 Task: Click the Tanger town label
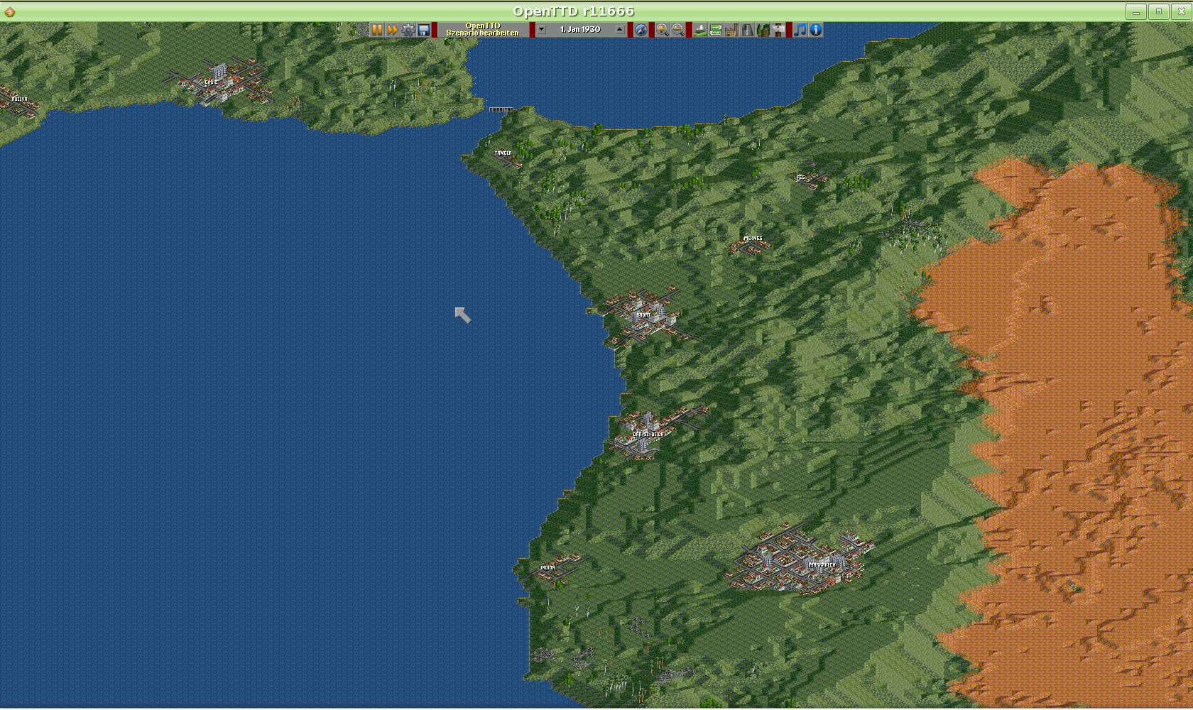(x=503, y=153)
